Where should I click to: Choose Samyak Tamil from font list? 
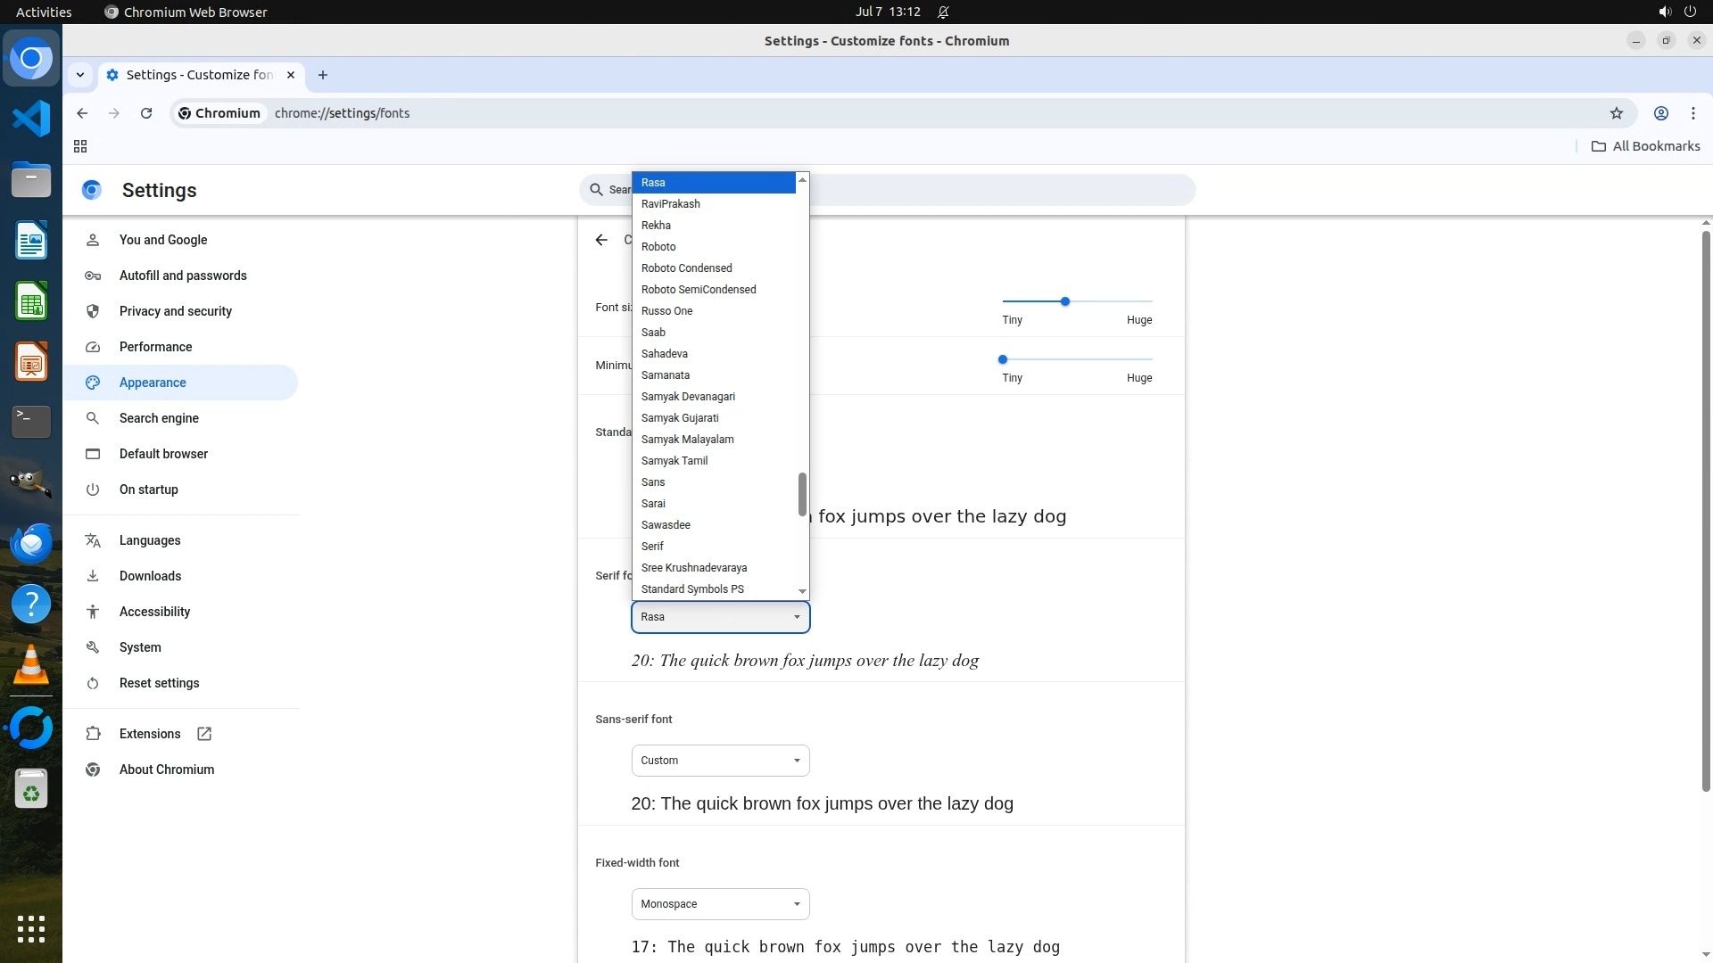pyautogui.click(x=674, y=461)
